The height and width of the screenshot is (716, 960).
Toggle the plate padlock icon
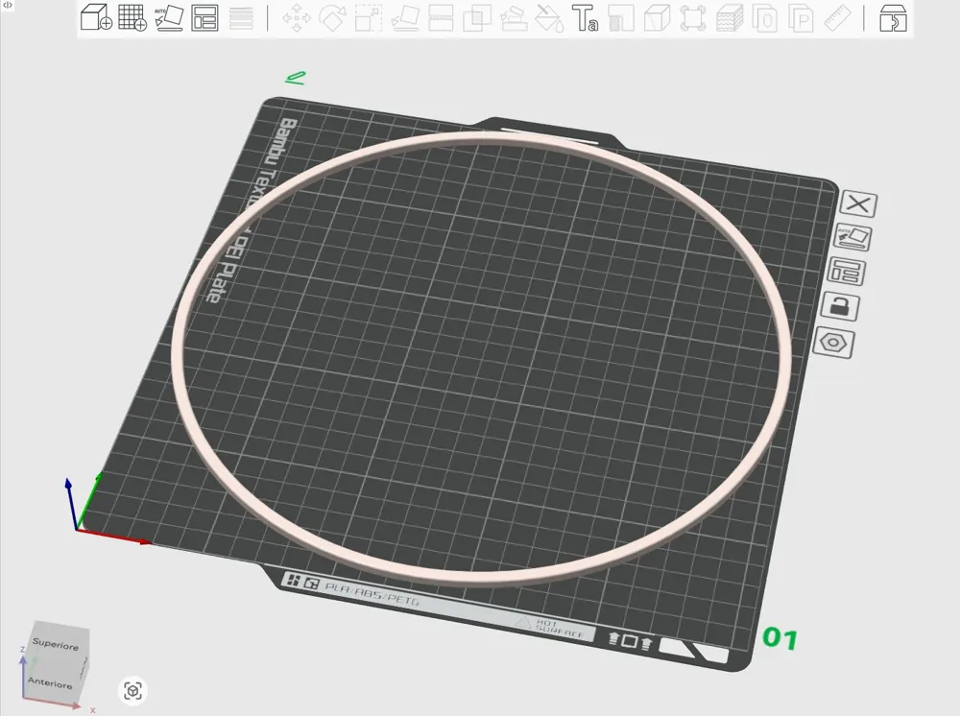coord(840,305)
